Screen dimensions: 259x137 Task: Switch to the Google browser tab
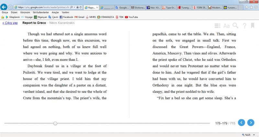[122, 7]
